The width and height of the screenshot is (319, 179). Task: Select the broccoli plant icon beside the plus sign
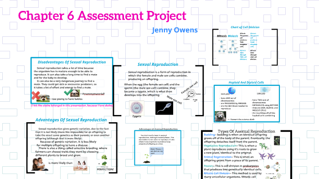click(x=104, y=164)
